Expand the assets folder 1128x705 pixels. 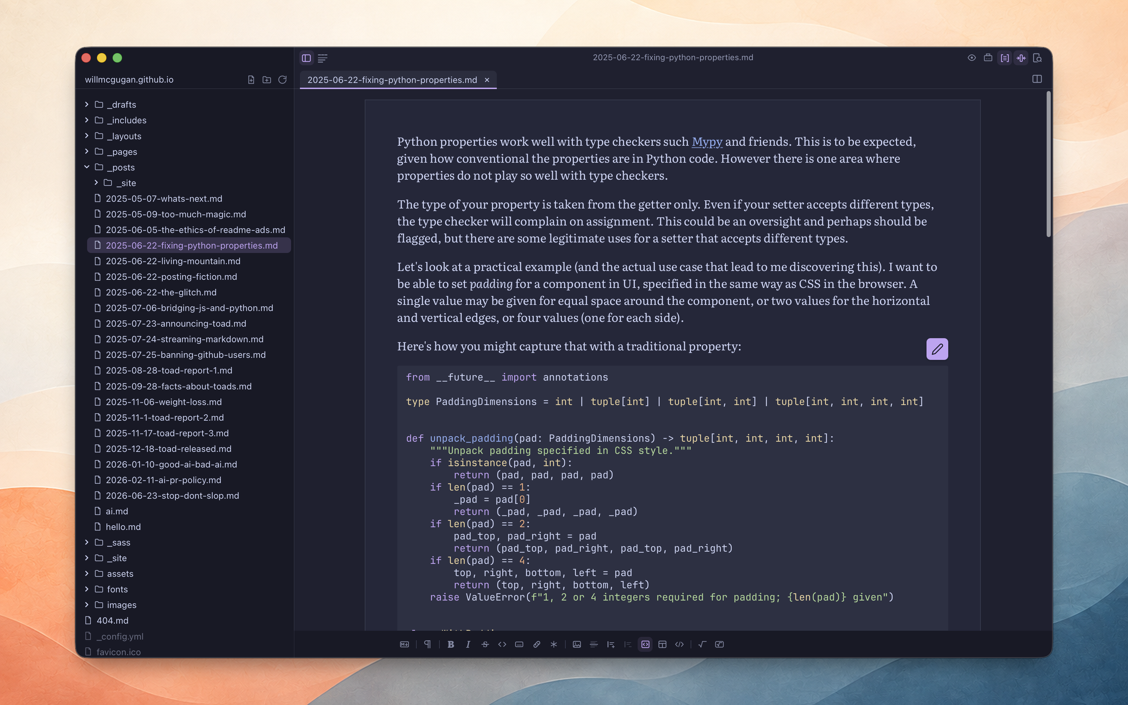click(87, 573)
